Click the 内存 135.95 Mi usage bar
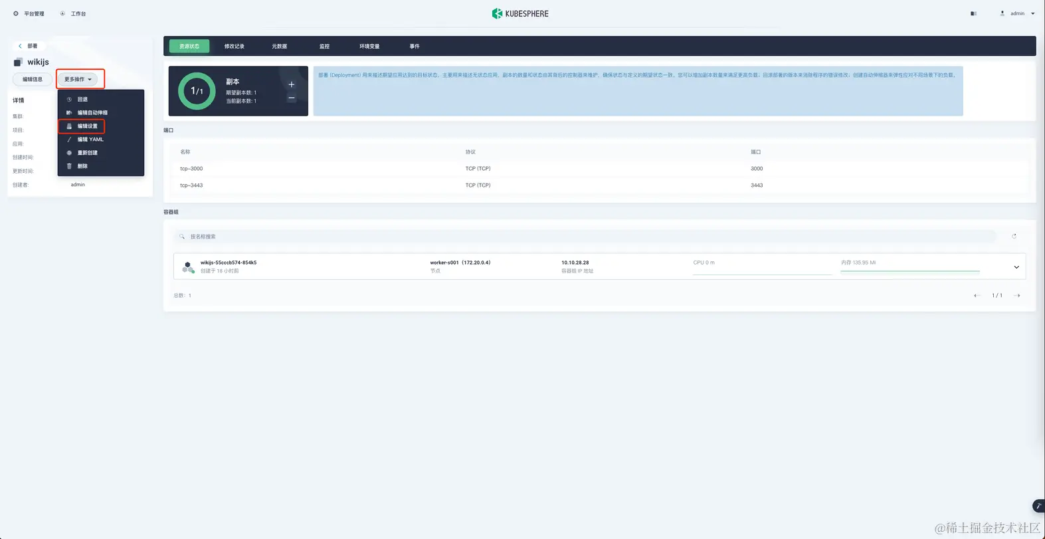This screenshot has width=1045, height=539. pos(910,267)
